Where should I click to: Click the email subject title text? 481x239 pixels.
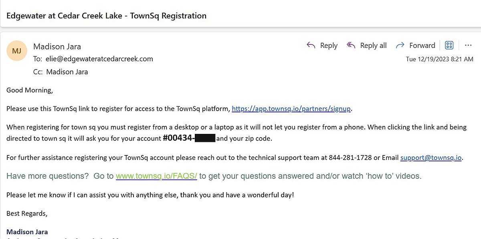pos(107,16)
